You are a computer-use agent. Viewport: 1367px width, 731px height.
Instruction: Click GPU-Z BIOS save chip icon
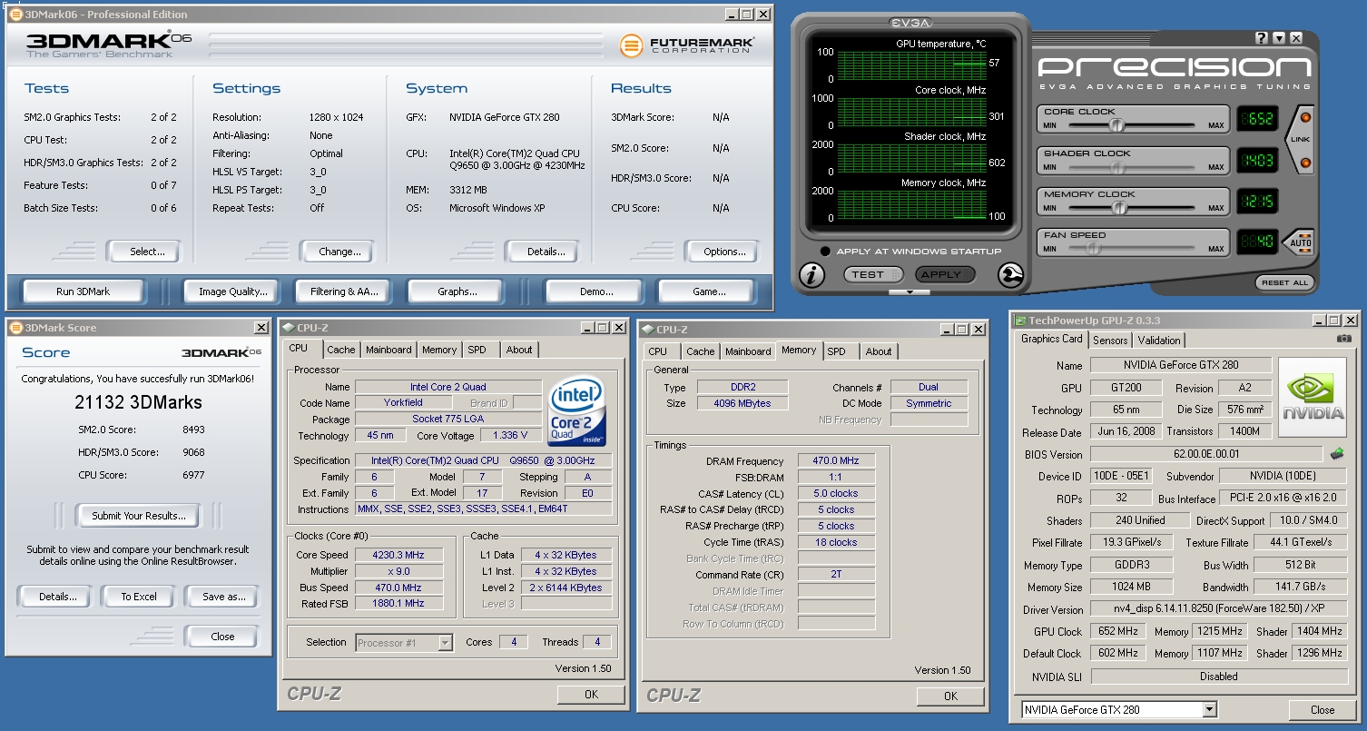1337,453
